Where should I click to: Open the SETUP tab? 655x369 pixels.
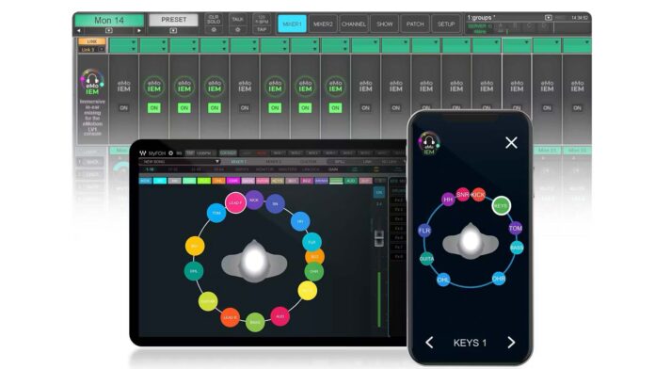[446, 24]
